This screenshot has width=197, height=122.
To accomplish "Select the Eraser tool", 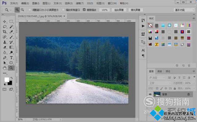I will click(x=5, y=47).
